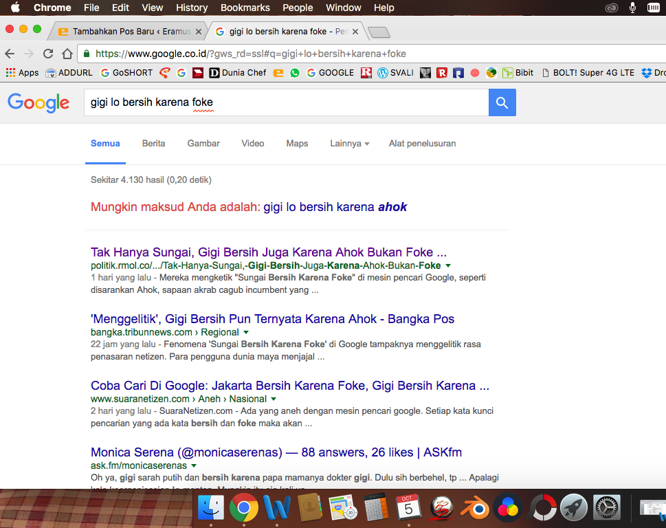Open the GoSHORT bookmark
This screenshot has width=666, height=528.
(126, 73)
